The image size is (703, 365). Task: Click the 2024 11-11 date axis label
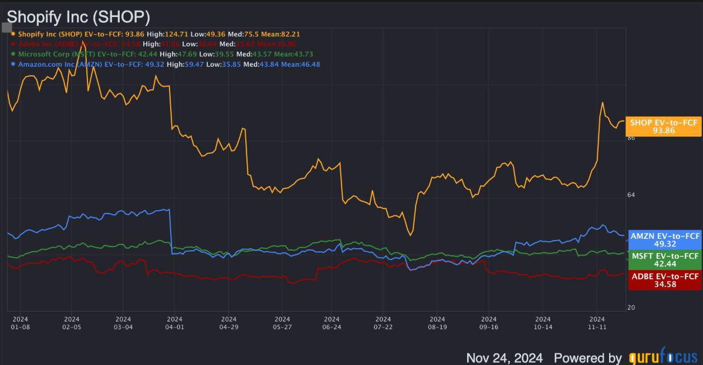[597, 323]
